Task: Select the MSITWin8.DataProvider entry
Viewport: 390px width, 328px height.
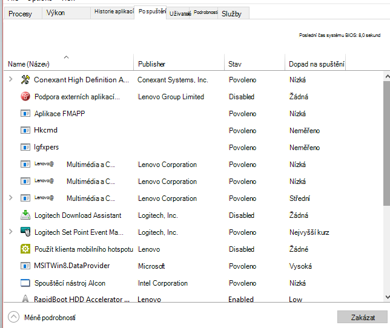Action: coord(71,266)
